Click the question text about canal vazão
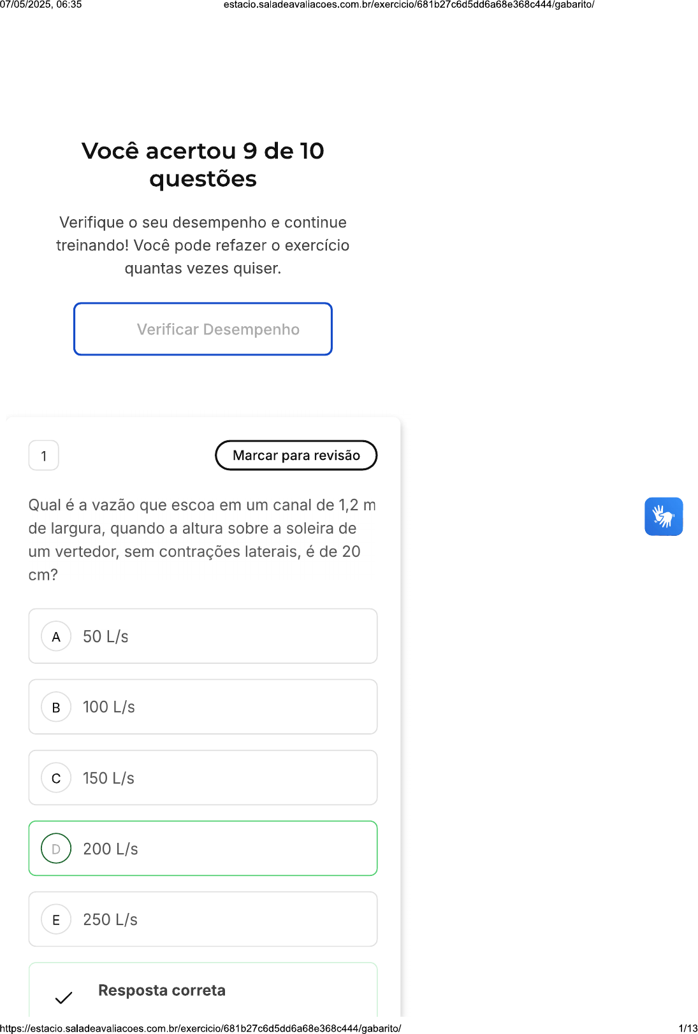Screen dimensions: 698x1034 coord(202,540)
